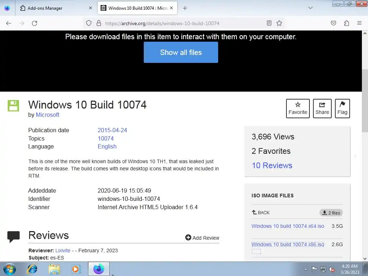Click the forward navigation arrow
The width and height of the screenshot is (368, 276).
(22, 23)
